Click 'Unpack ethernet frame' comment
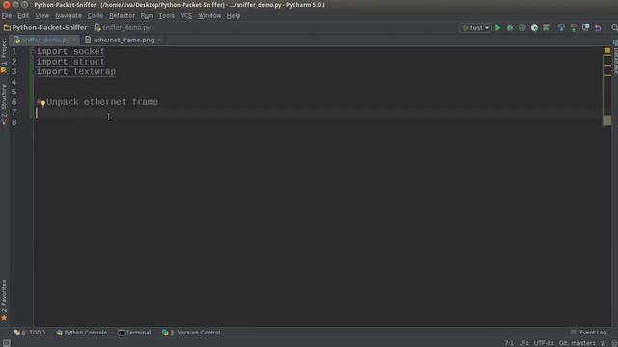 point(102,102)
